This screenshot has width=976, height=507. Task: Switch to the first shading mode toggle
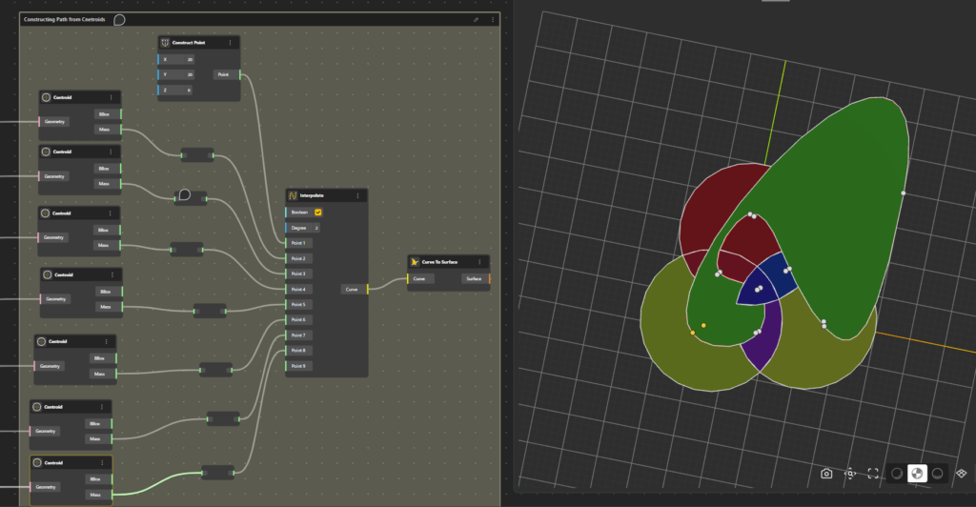(x=896, y=474)
